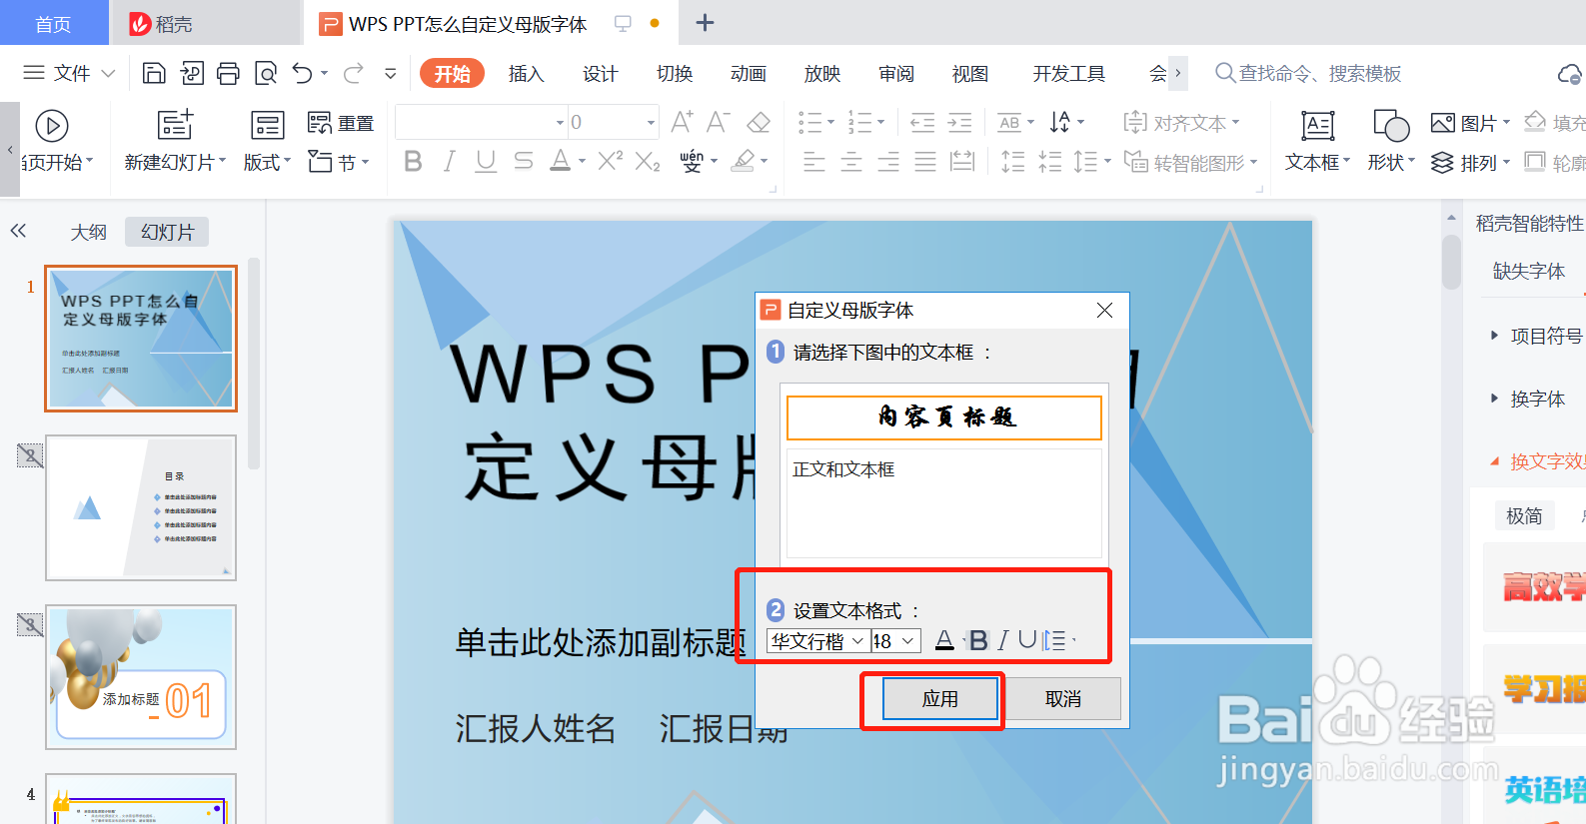The width and height of the screenshot is (1586, 824).
Task: Click increase font size A+ icon
Action: pyautogui.click(x=682, y=122)
